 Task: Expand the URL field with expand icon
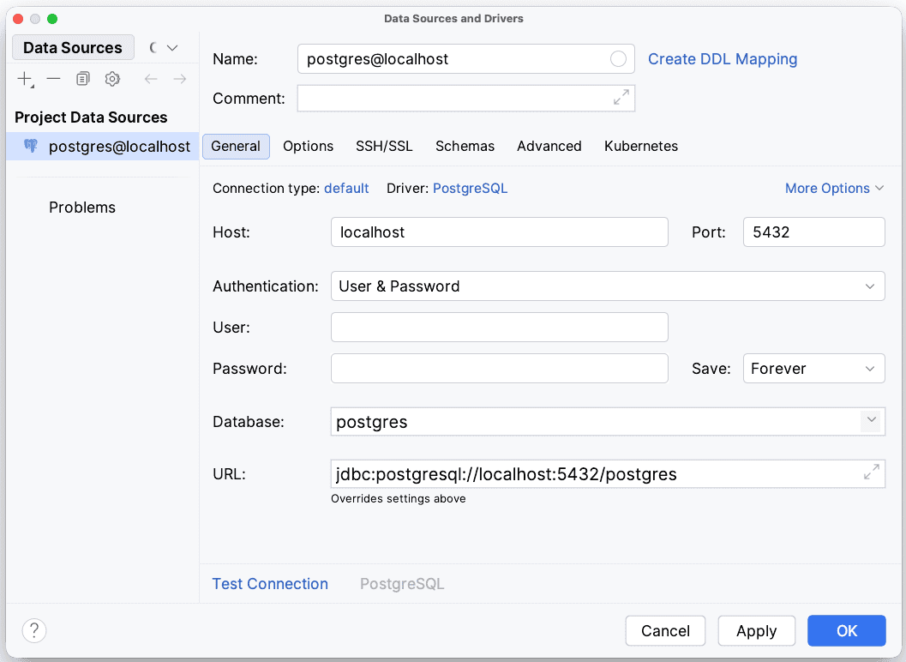(871, 472)
